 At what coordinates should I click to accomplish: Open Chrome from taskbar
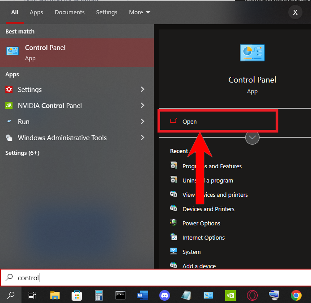point(296,295)
